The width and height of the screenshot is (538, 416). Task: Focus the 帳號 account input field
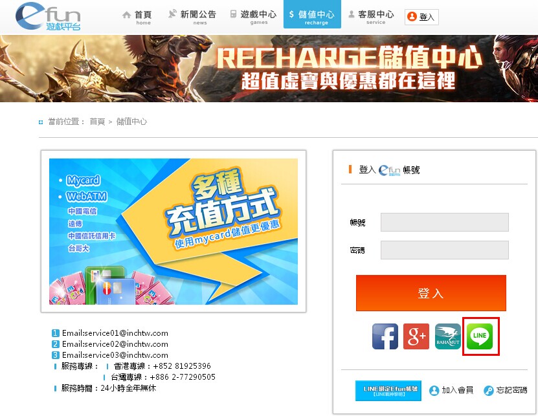[x=444, y=223]
